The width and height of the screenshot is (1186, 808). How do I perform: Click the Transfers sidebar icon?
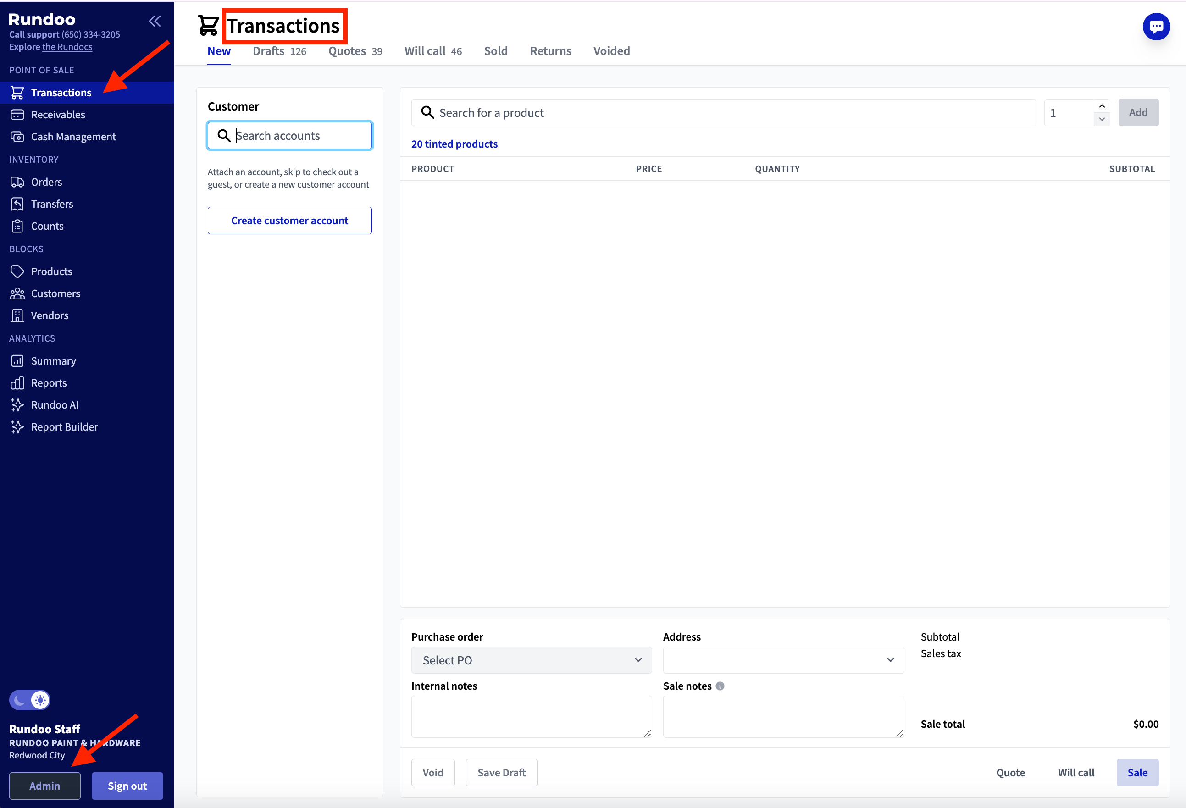[x=17, y=204]
